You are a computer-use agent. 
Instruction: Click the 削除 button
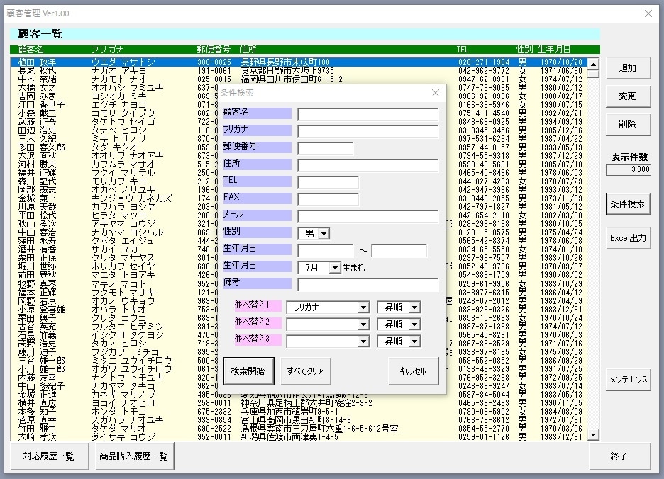pyautogui.click(x=628, y=125)
